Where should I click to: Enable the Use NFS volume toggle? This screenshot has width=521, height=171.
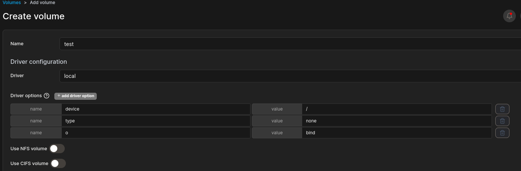pyautogui.click(x=57, y=149)
